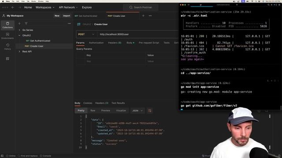282x158 pixels.
Task: Open the request Body tab
Action: click(130, 43)
